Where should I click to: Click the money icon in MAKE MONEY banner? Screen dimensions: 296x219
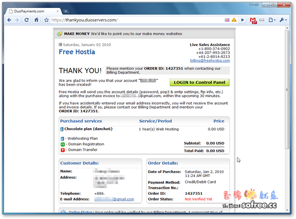tap(60, 34)
